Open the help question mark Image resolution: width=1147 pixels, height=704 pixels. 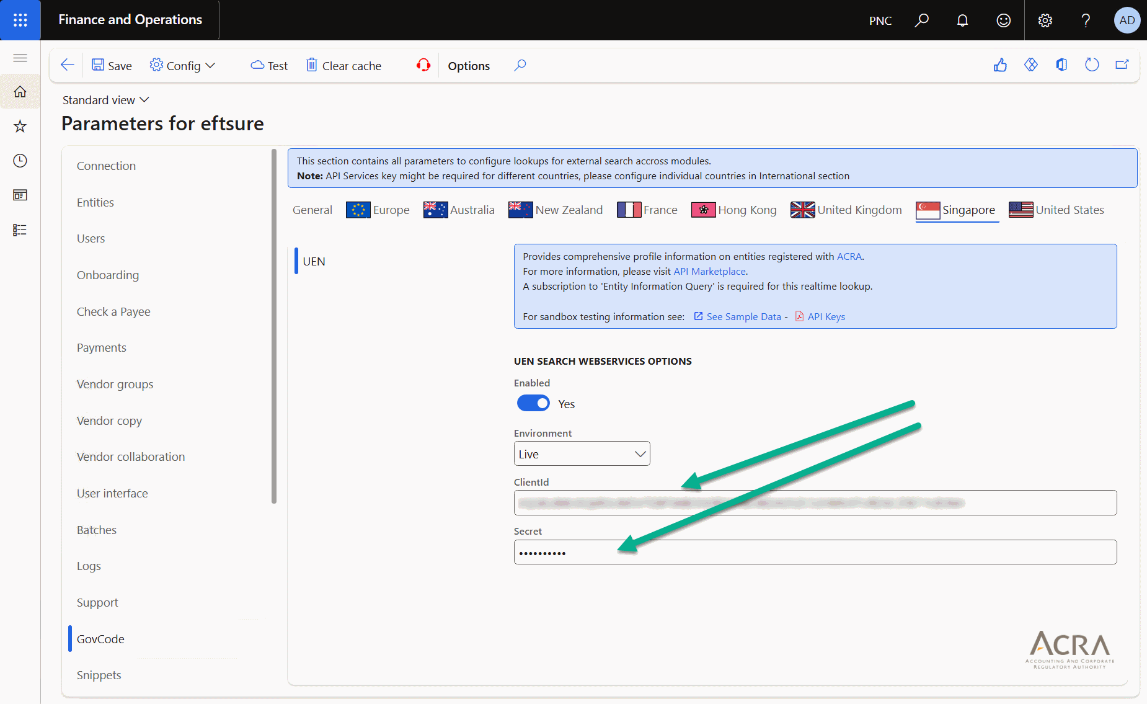(1086, 20)
